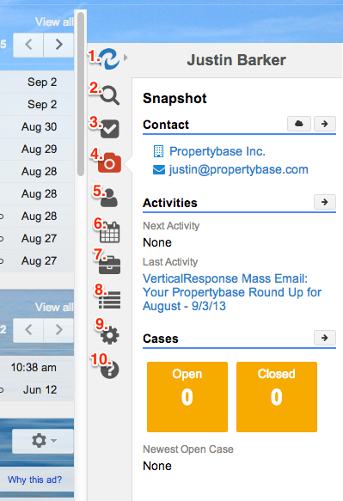Open the contact person sidebar icon
The height and width of the screenshot is (501, 343).
[109, 199]
